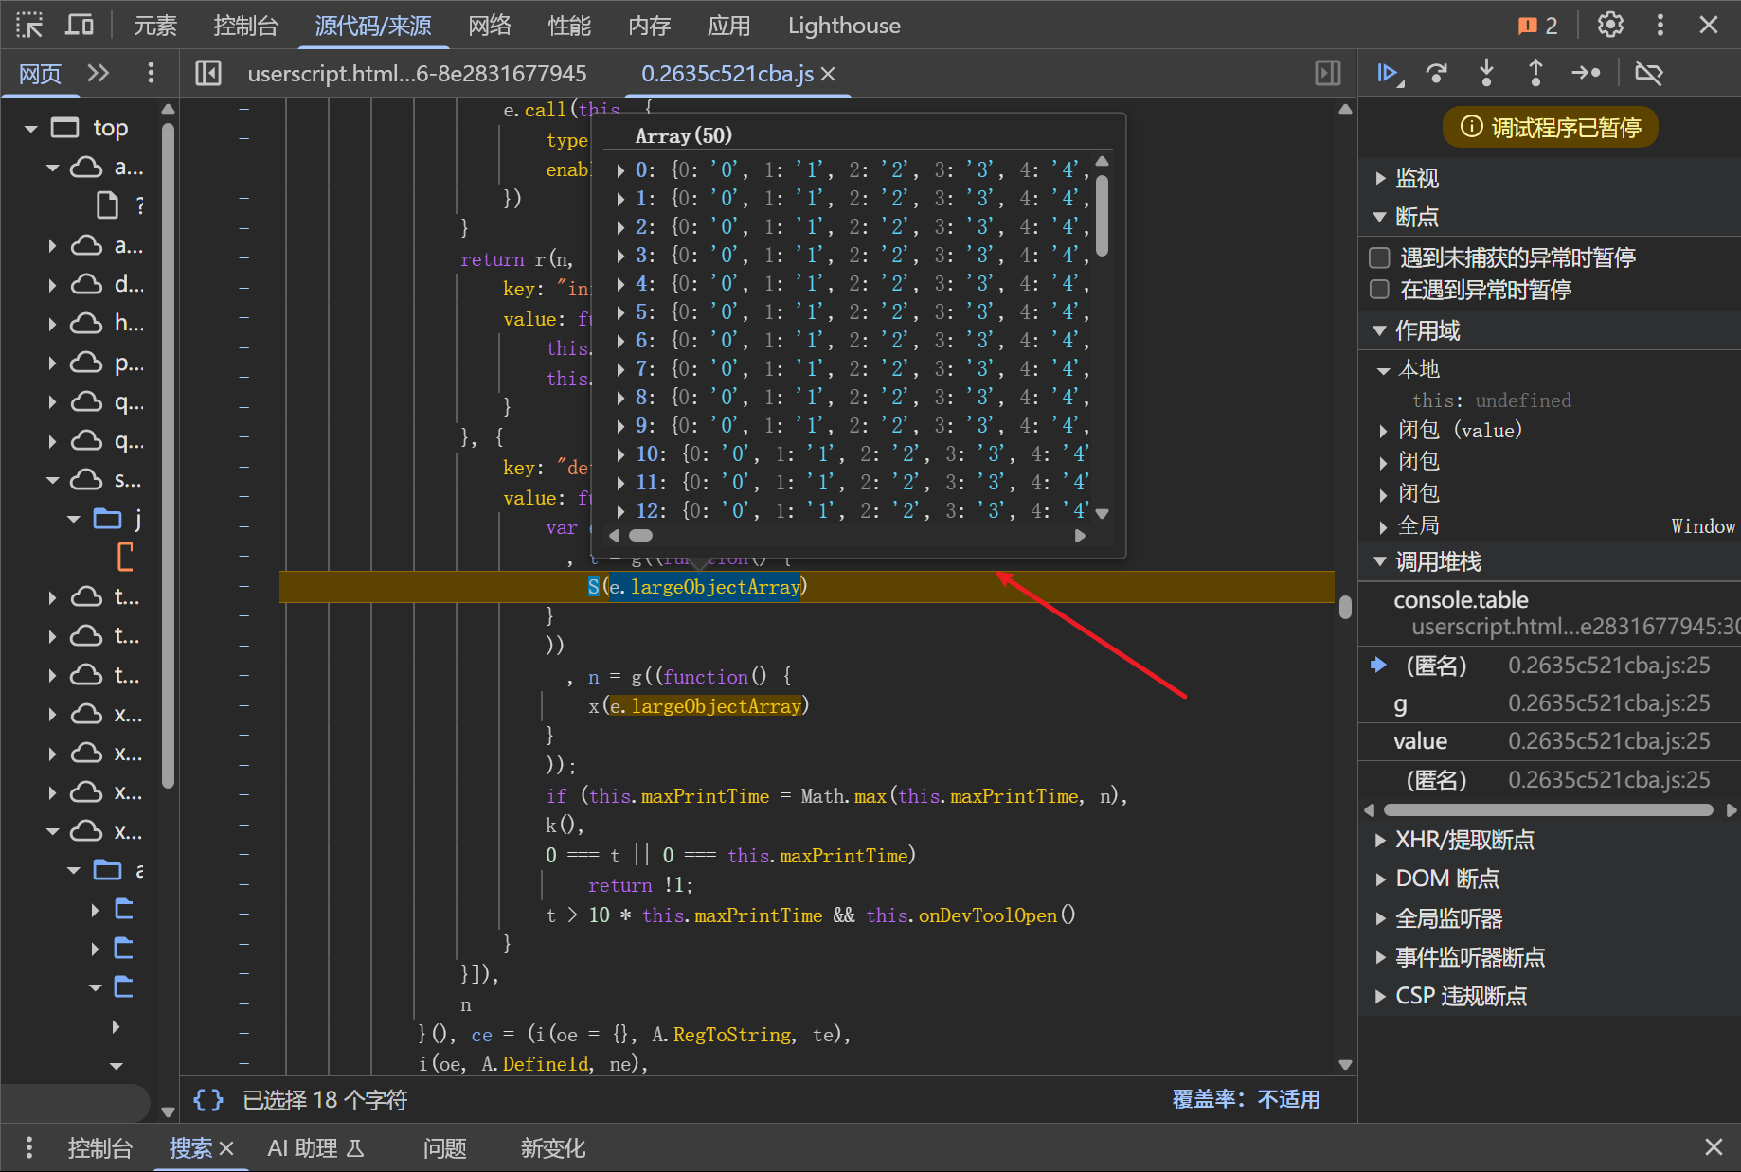
Task: Click the pretty print braces icon
Action: pos(208,1099)
